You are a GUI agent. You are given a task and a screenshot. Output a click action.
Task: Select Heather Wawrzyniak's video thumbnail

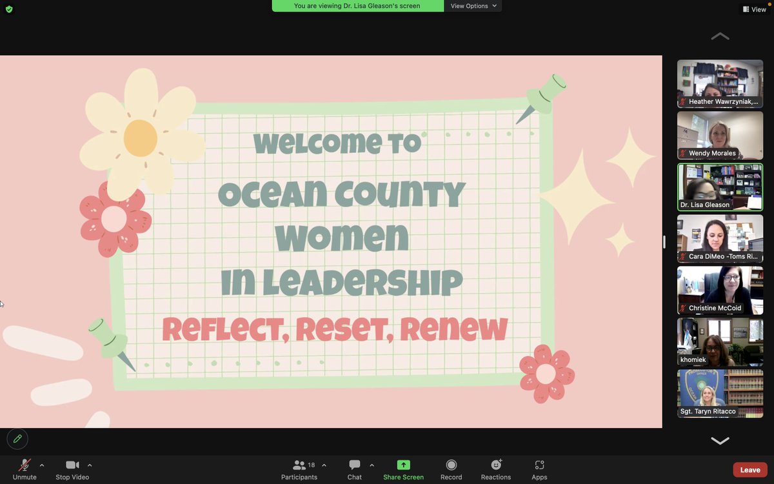[720, 84]
